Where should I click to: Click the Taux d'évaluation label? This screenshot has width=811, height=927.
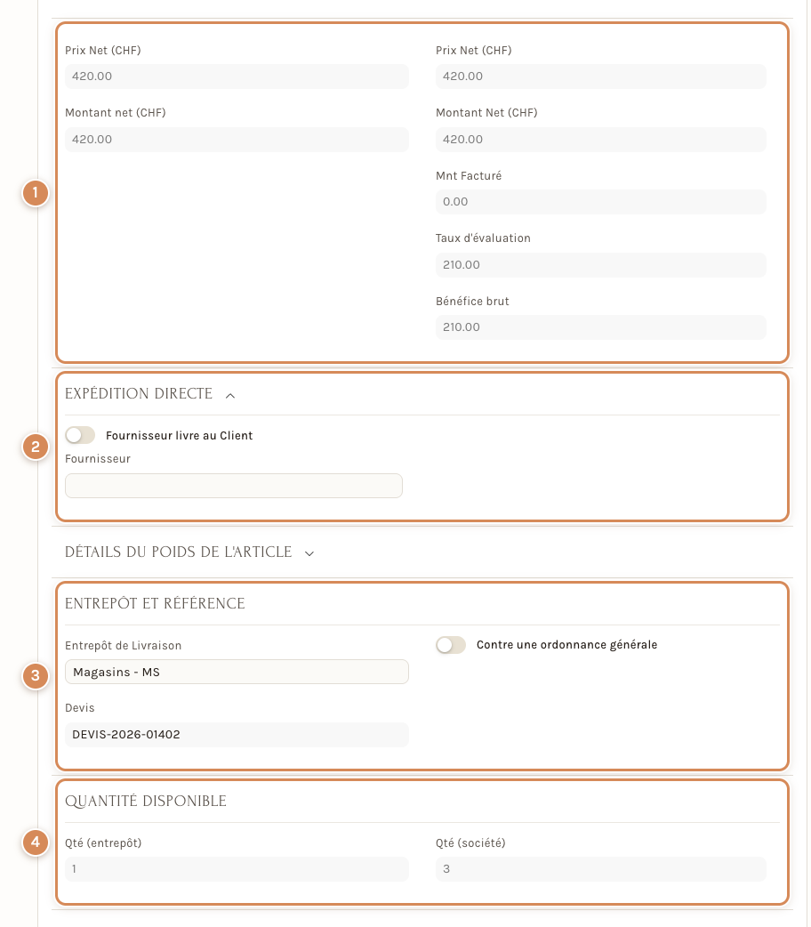[x=483, y=238]
